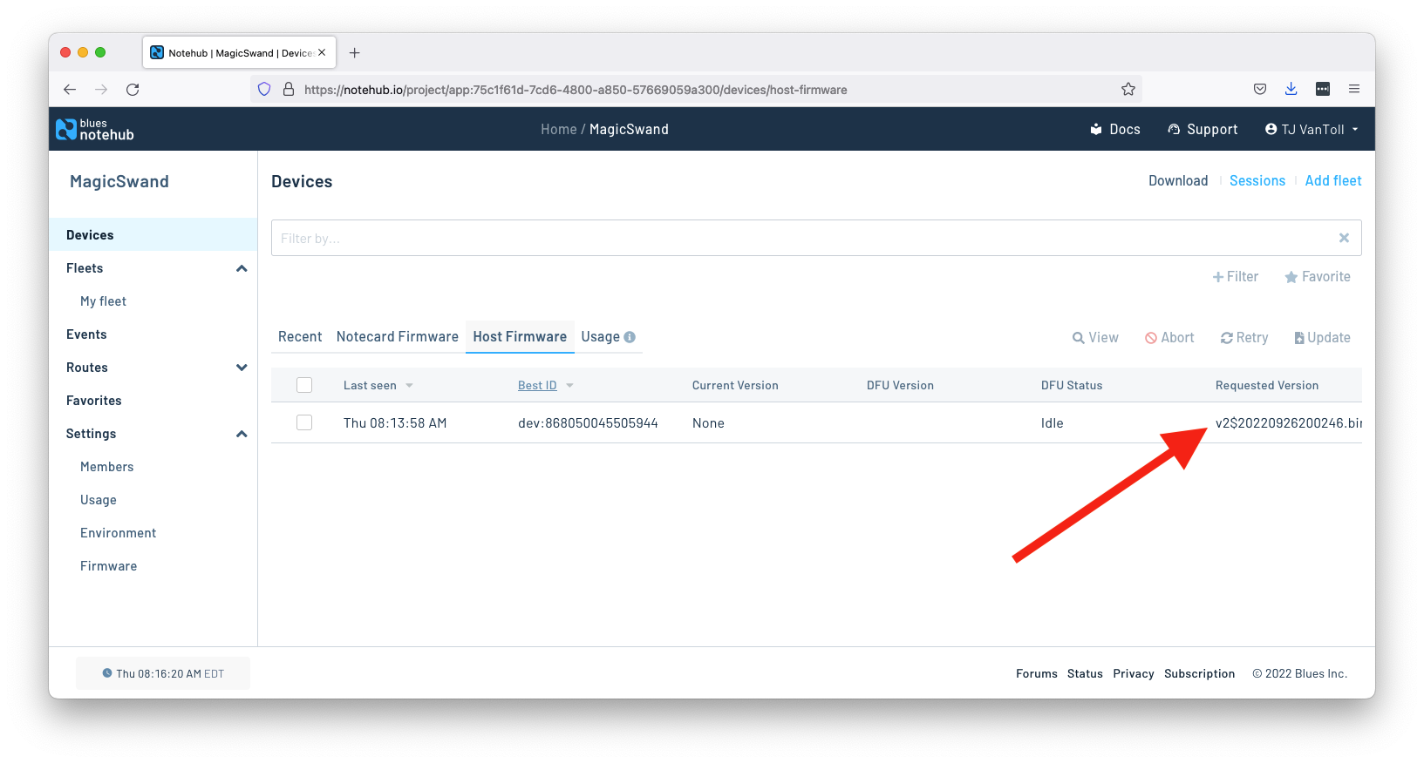Bookmark this page with the star icon
This screenshot has height=763, width=1424.
pyautogui.click(x=1128, y=89)
